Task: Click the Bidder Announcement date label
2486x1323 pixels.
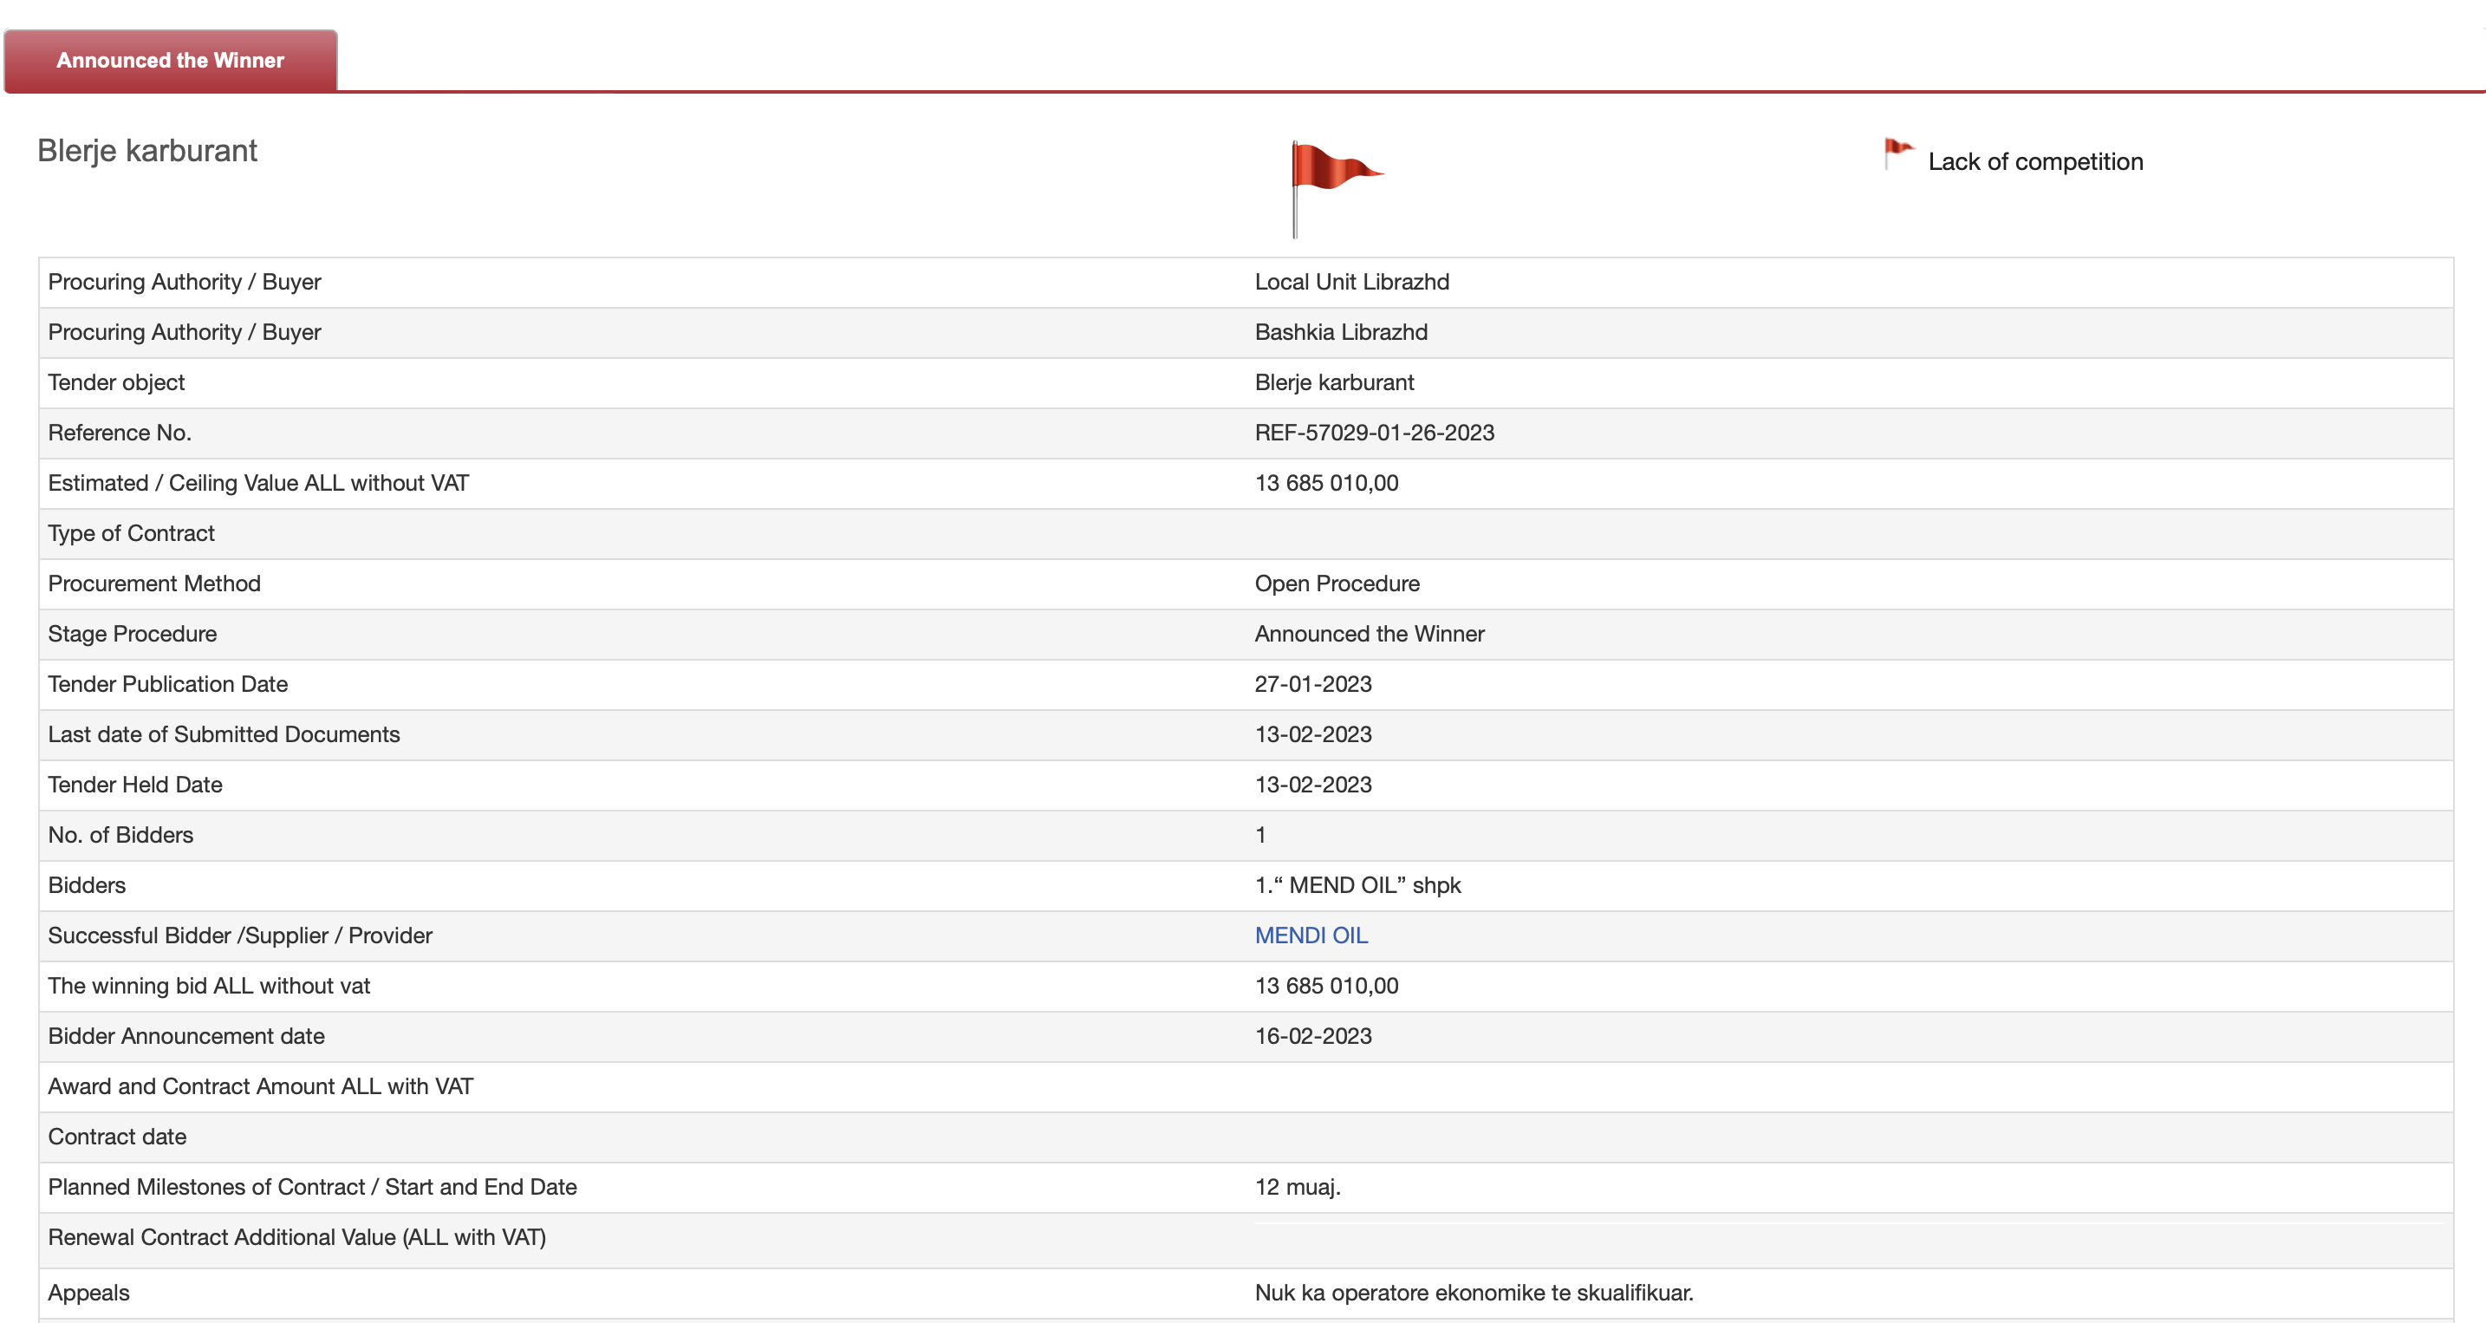Action: click(186, 1035)
